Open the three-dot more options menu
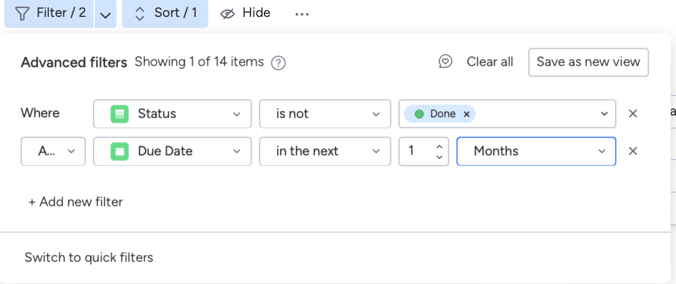The width and height of the screenshot is (676, 284). (x=302, y=14)
